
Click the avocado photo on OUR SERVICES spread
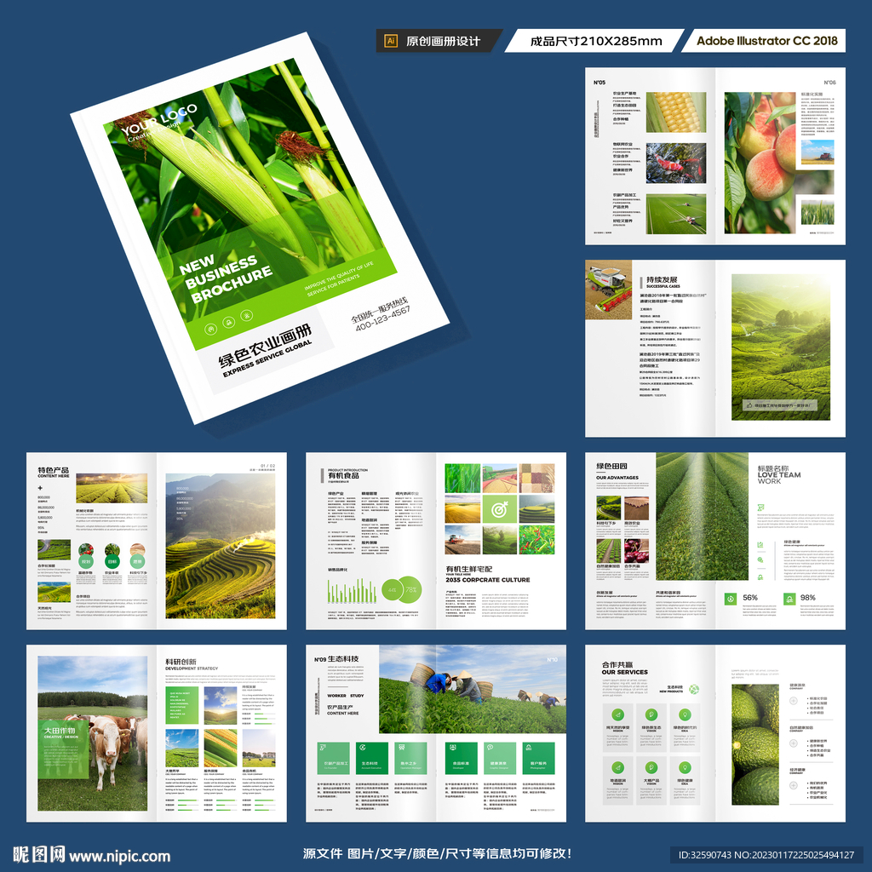(754, 744)
